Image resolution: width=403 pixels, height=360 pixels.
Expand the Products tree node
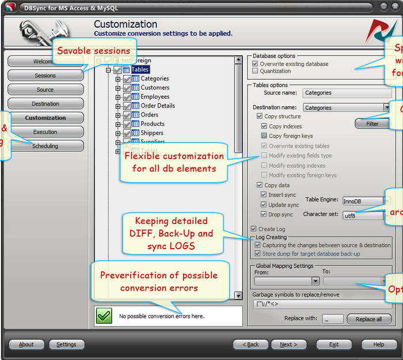(117, 125)
